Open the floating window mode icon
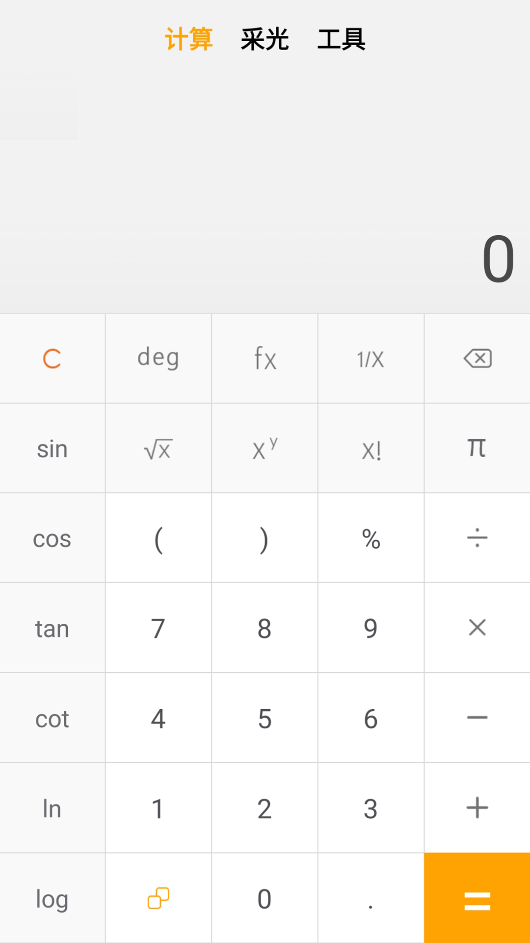The width and height of the screenshot is (530, 943). (x=158, y=898)
